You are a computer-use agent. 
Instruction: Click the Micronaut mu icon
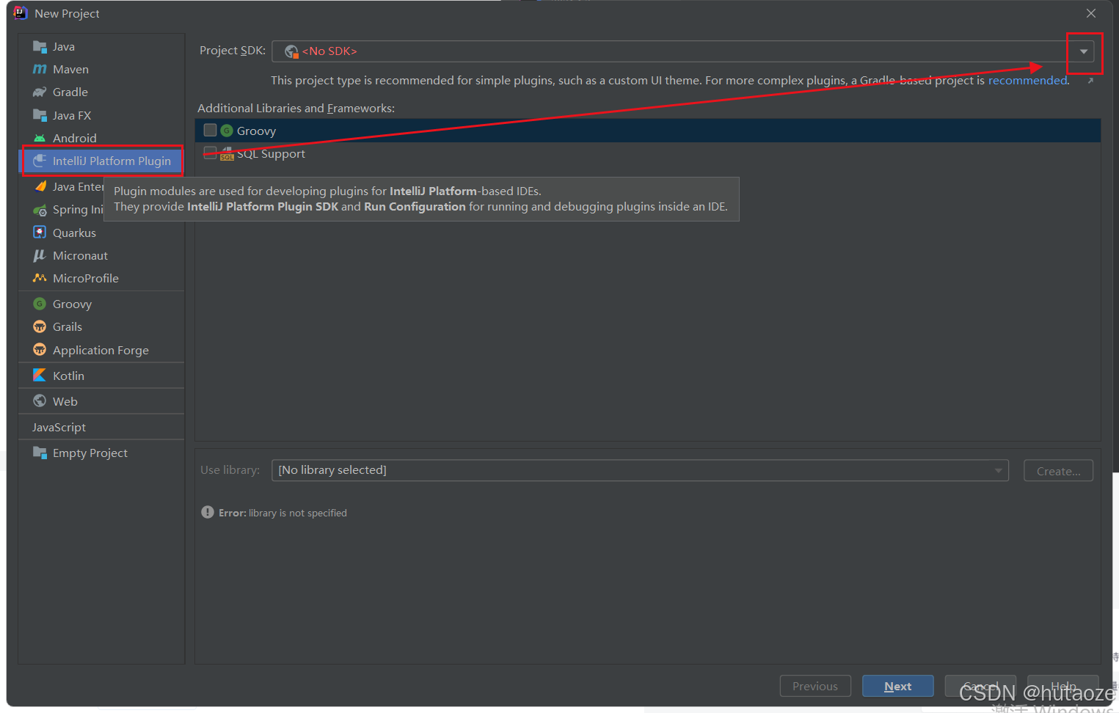point(40,255)
